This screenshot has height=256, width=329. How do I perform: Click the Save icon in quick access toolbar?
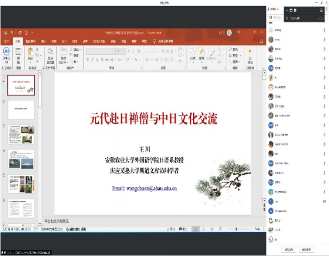coord(6,33)
